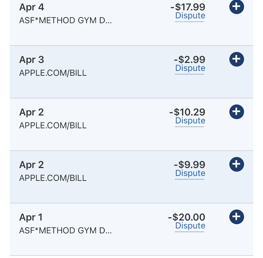Select the -$10.29 amount
The width and height of the screenshot is (263, 258).
(187, 112)
